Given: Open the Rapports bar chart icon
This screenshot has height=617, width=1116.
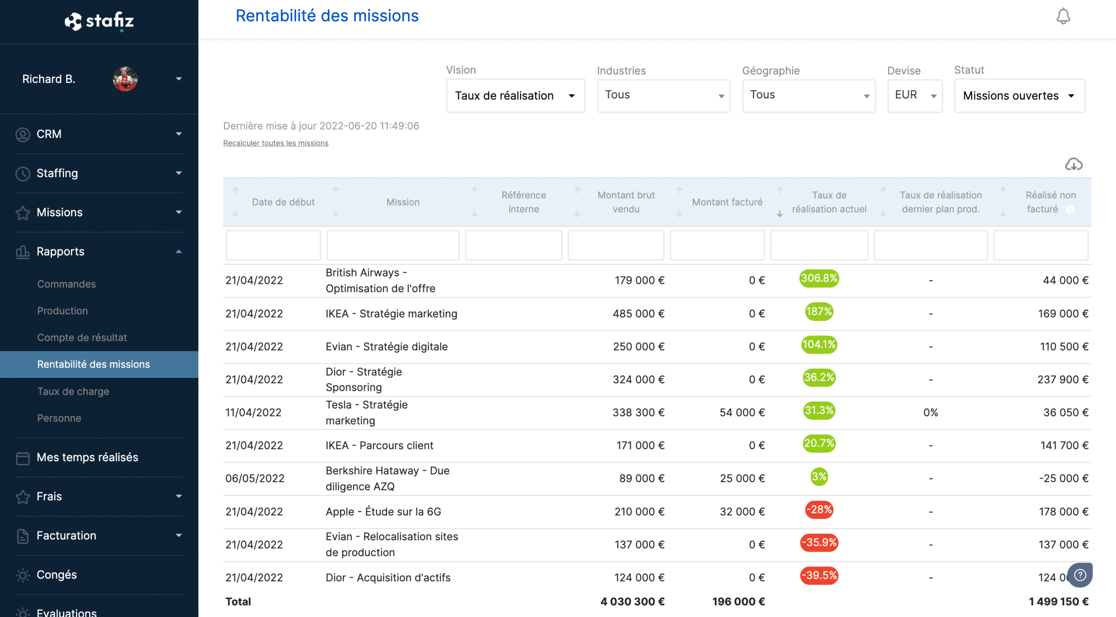Looking at the screenshot, I should click(x=23, y=252).
